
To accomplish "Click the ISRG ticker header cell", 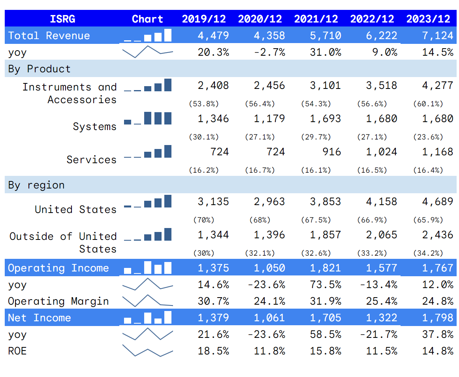I will [62, 19].
